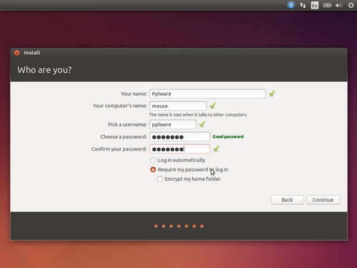
Task: Click the checkmark beside username field
Action: click(202, 124)
